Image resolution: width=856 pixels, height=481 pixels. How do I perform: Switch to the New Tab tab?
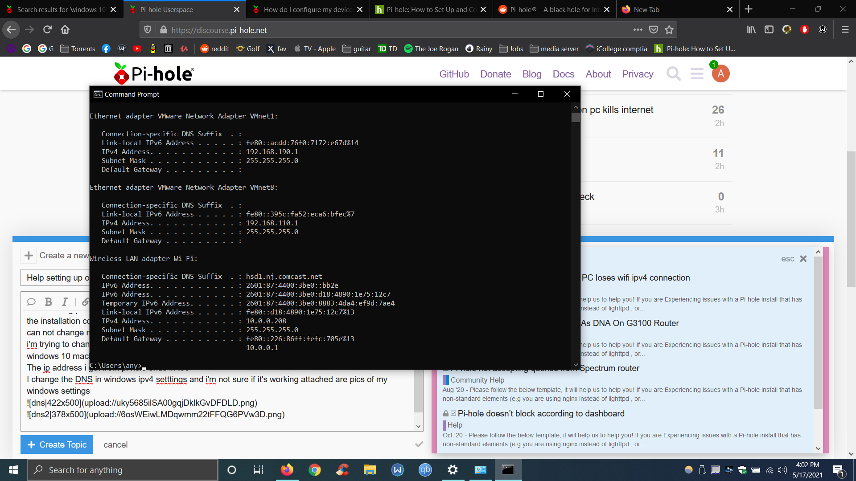click(678, 9)
